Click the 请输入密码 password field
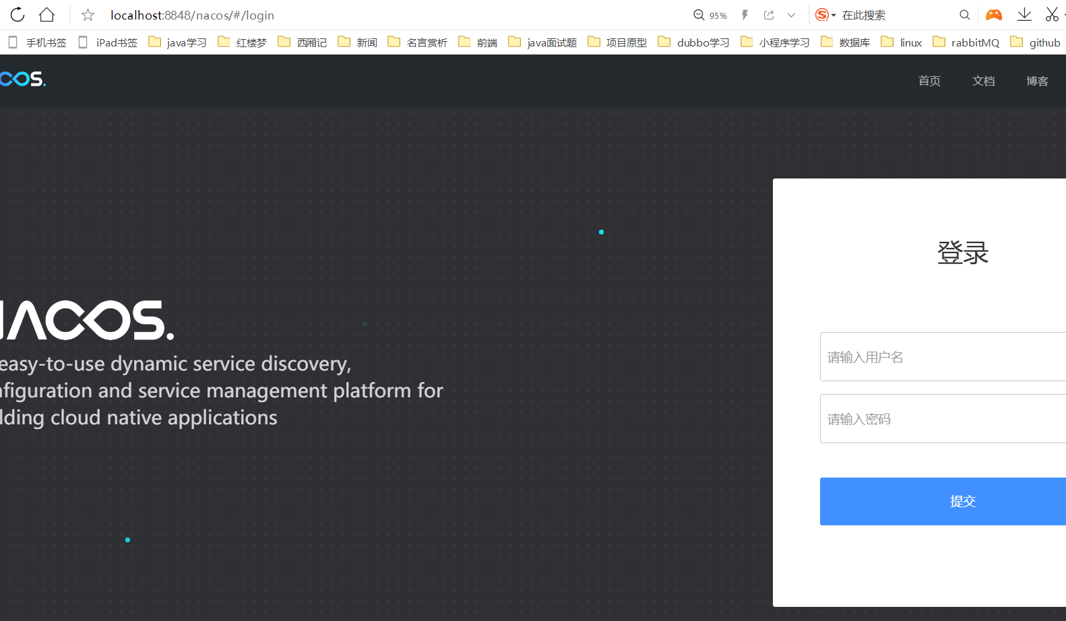 943,418
